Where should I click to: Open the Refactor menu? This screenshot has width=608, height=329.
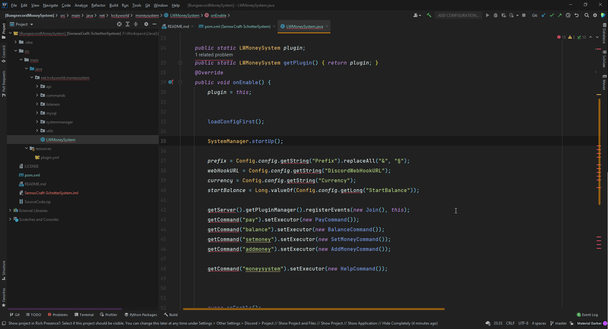coord(98,5)
